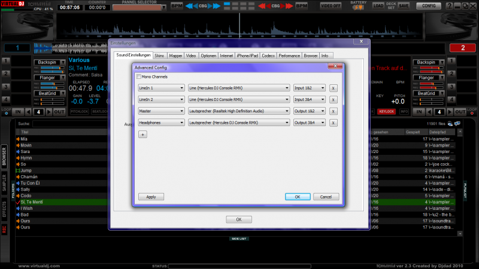Click the CONFIG button
The image size is (479, 269).
(429, 6)
